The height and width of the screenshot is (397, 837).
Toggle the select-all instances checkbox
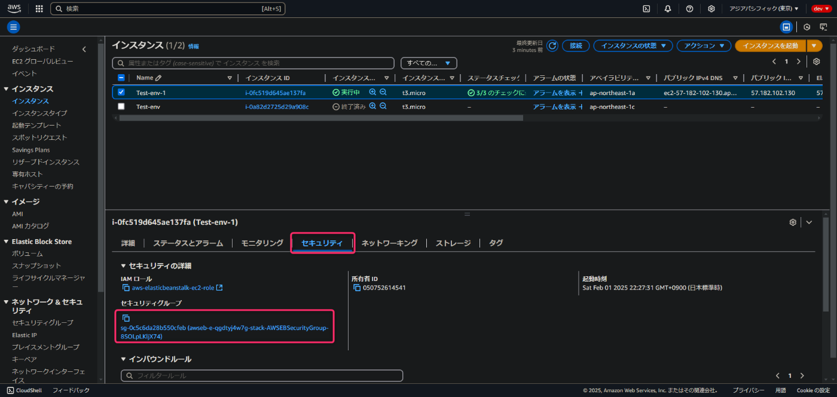[x=121, y=78]
